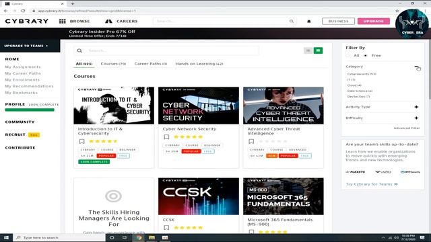
Task: Expand the Activity Type filter
Action: click(x=416, y=107)
